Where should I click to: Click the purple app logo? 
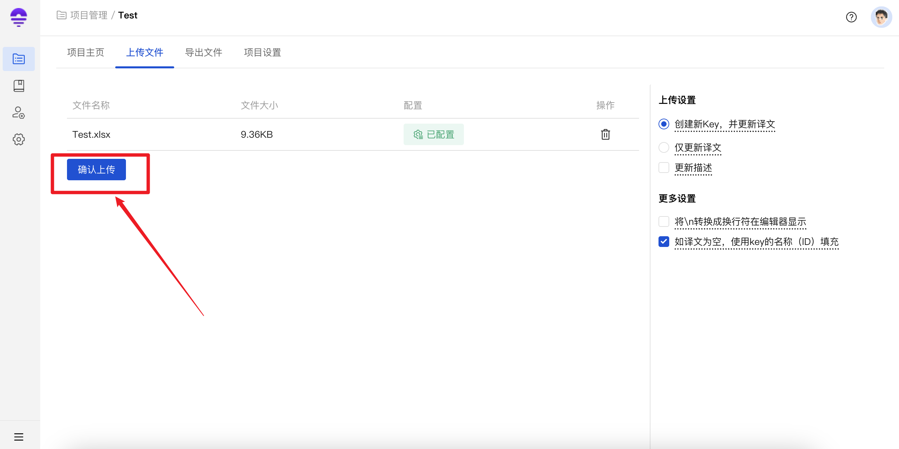tap(18, 17)
